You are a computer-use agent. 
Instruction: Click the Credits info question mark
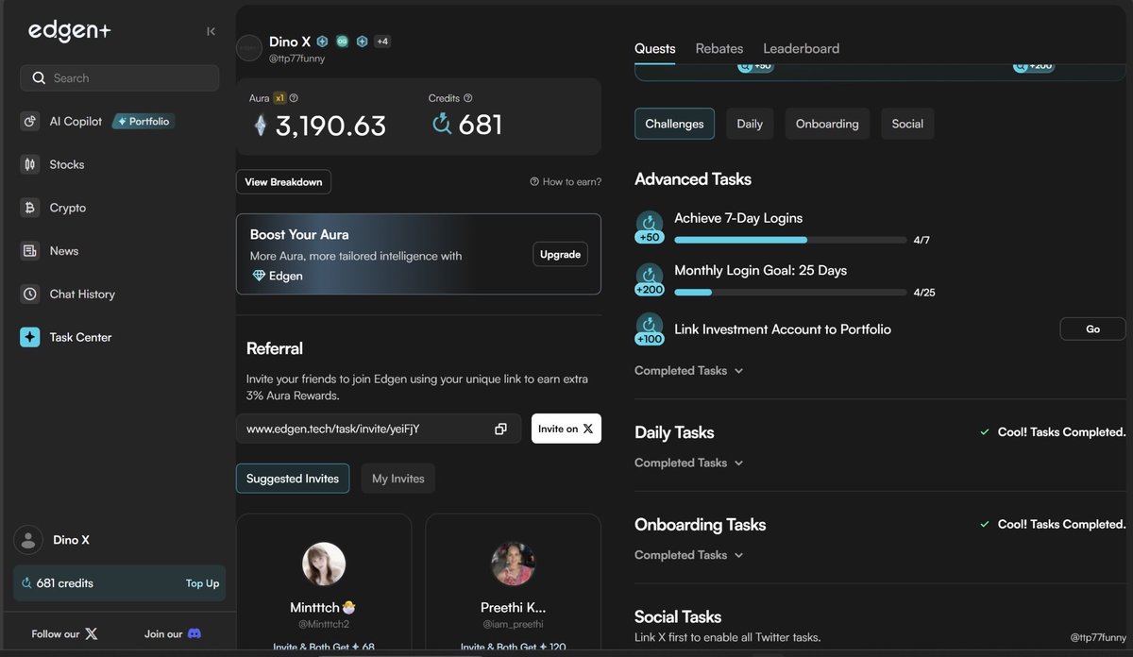(468, 98)
